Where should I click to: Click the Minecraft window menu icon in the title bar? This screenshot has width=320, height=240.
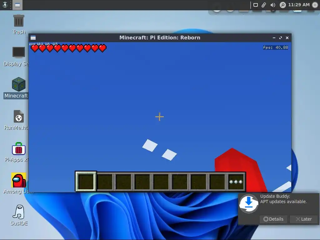[x=33, y=38]
